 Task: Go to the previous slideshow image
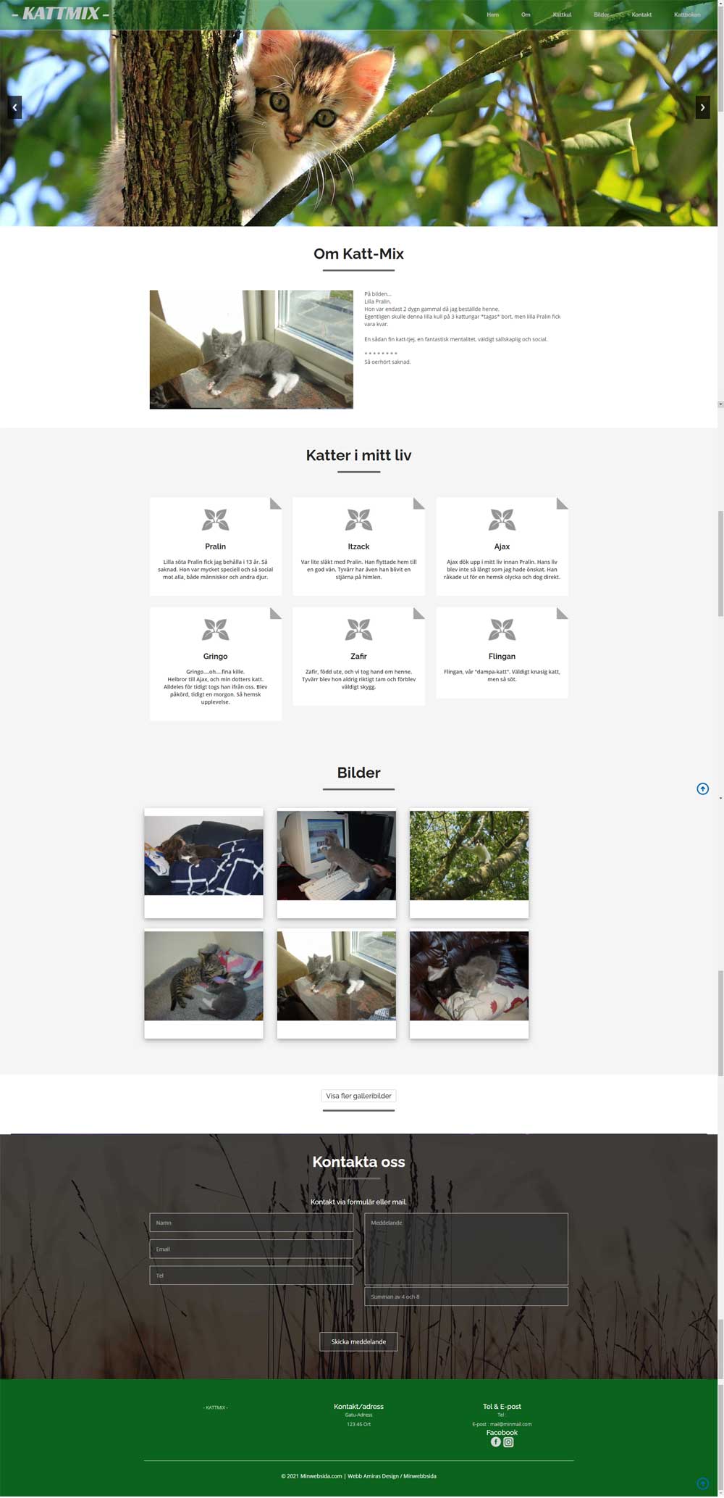pyautogui.click(x=14, y=107)
